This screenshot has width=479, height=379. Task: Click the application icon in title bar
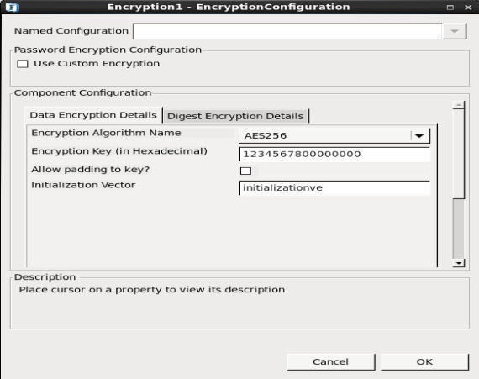point(13,7)
